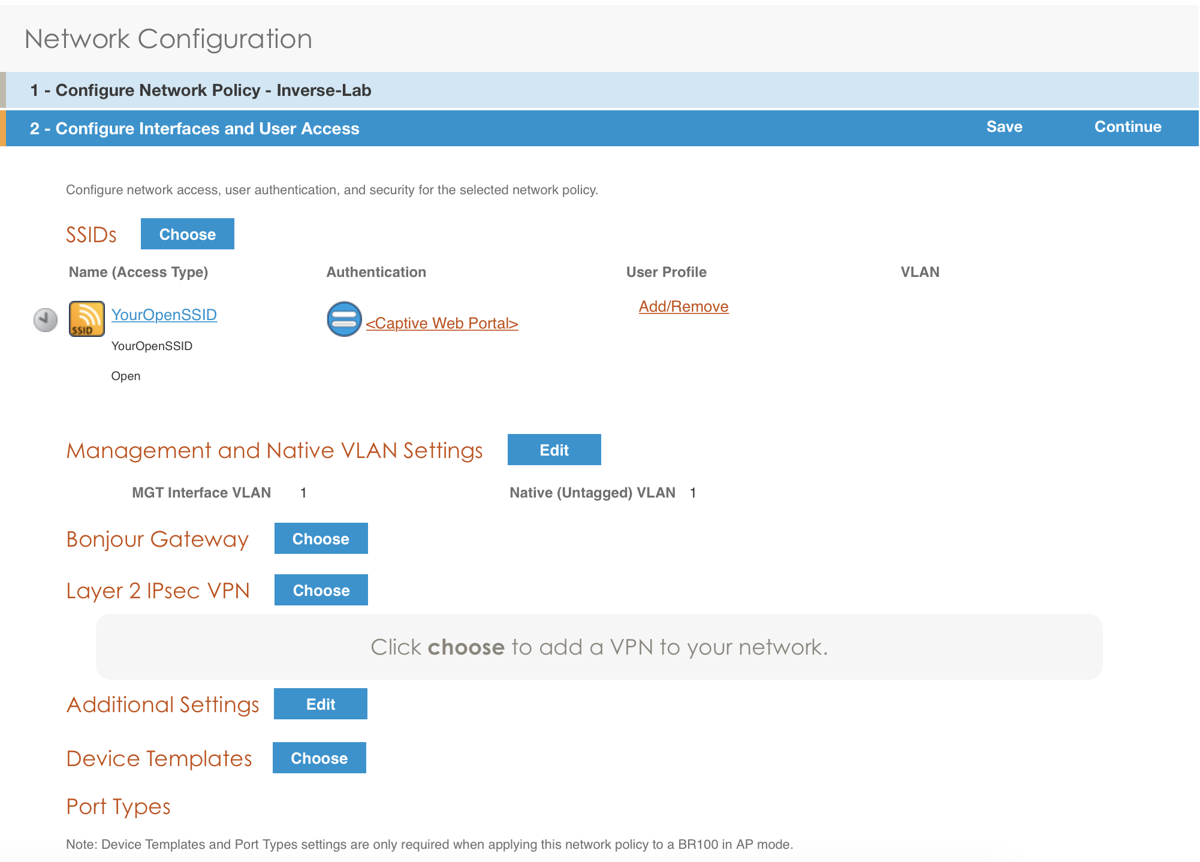The height and width of the screenshot is (862, 1200).
Task: Expand the Port Types section
Action: 118,806
